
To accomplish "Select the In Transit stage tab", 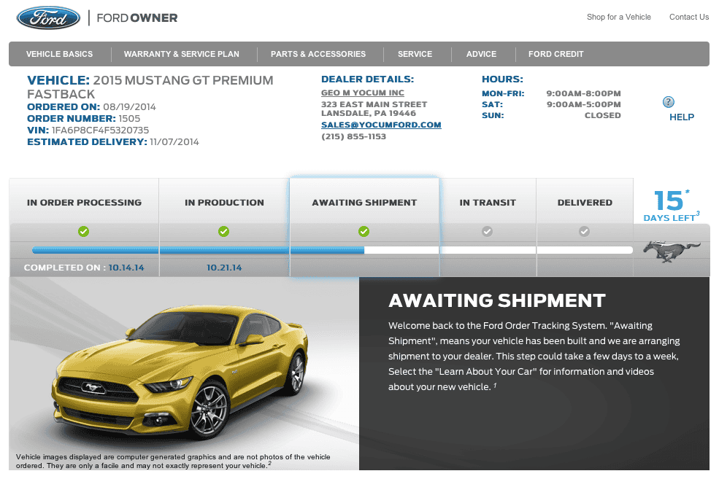I will (x=488, y=201).
